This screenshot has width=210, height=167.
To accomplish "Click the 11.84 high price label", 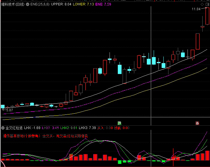I will coord(196,9).
